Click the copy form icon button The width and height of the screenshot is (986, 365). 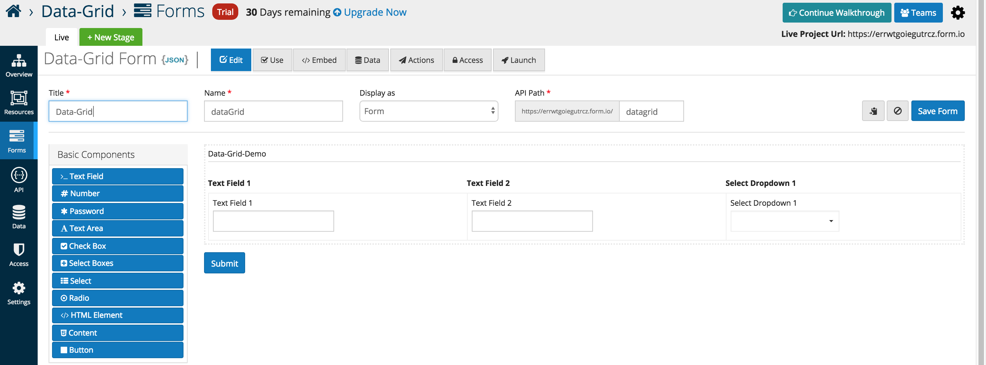pyautogui.click(x=873, y=111)
